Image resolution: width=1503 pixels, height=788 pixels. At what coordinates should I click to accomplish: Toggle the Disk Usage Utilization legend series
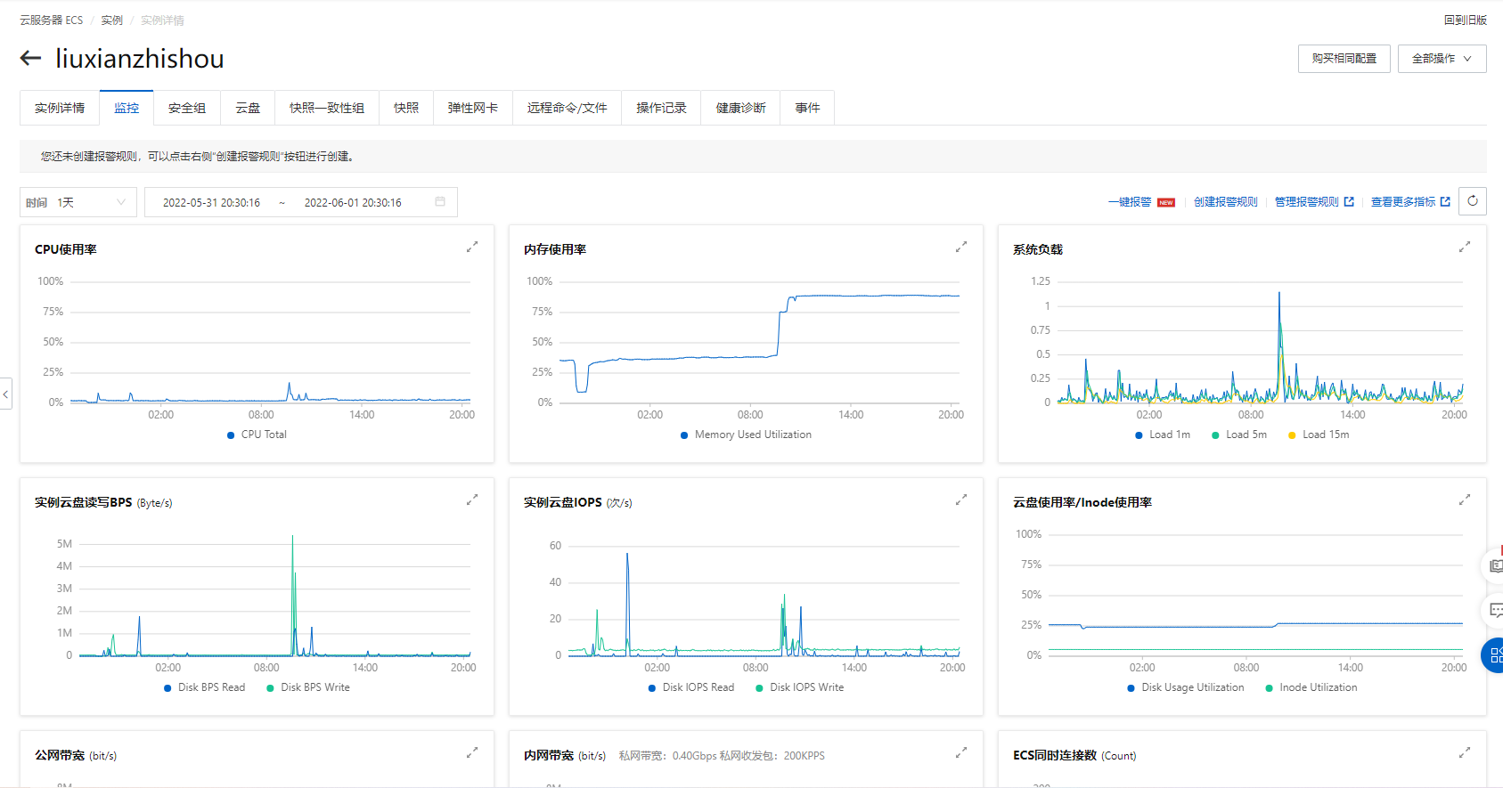pyautogui.click(x=1186, y=687)
